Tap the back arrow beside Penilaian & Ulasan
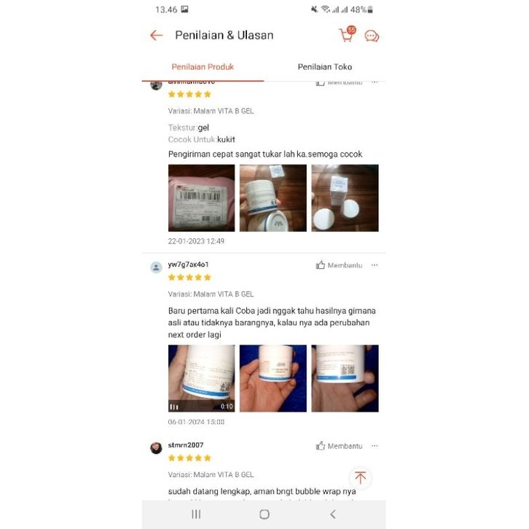The height and width of the screenshot is (529, 529). click(x=156, y=35)
